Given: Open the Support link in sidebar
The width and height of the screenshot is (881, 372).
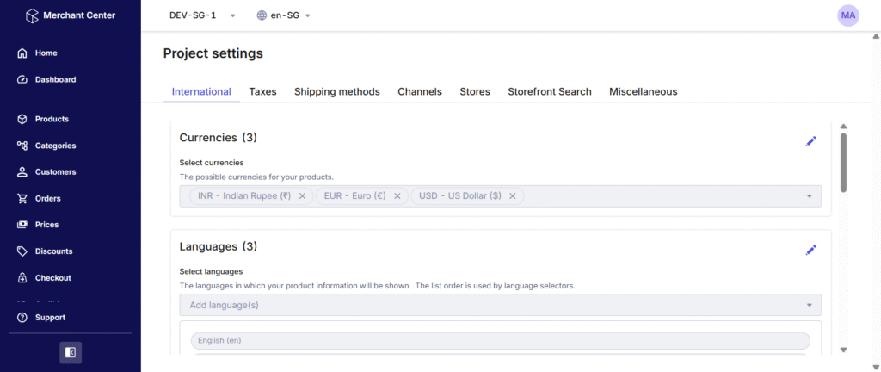Looking at the screenshot, I should (49, 318).
